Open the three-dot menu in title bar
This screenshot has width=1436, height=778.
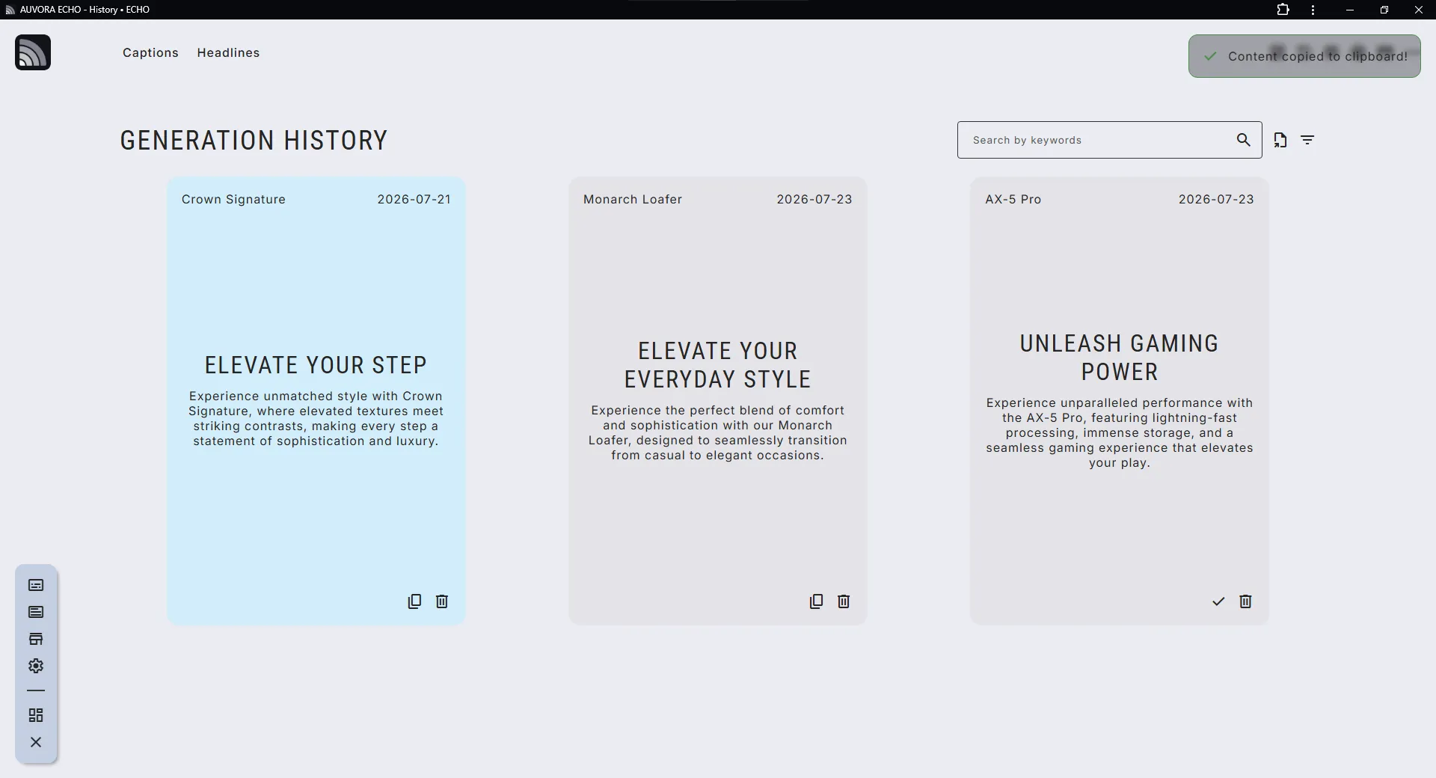coord(1313,10)
